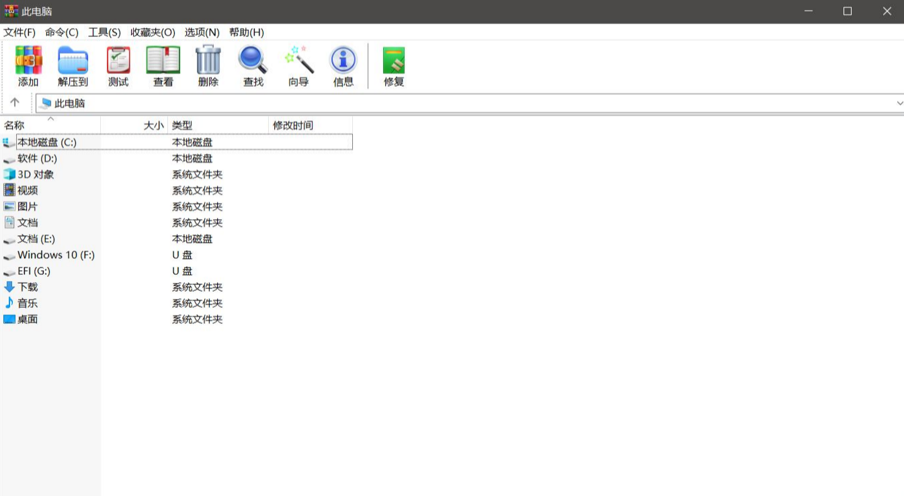Select the 本地磁盘 (C:) row name

point(47,142)
